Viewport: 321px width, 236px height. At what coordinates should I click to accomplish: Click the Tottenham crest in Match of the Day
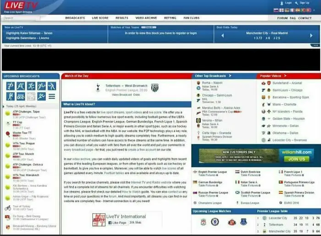(98, 88)
